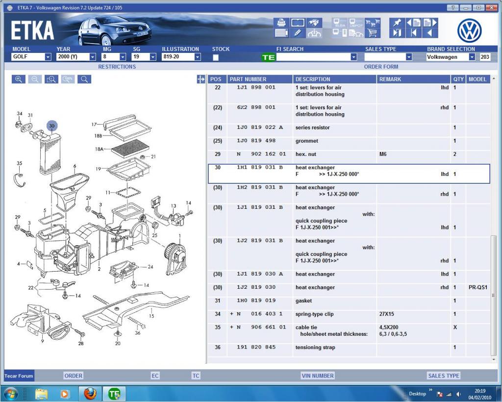Click the PART NUMBER column header

click(260, 79)
